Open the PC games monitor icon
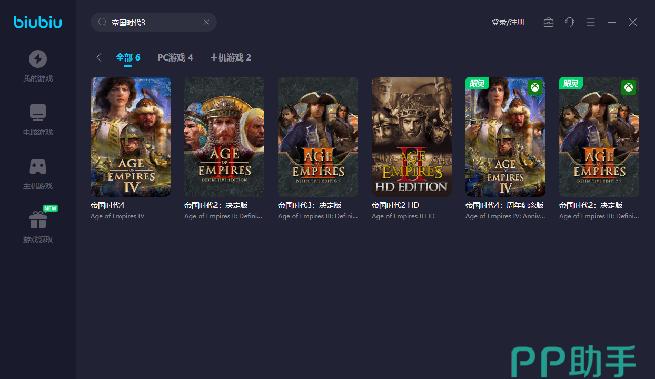This screenshot has height=379, width=655. pos(37,113)
